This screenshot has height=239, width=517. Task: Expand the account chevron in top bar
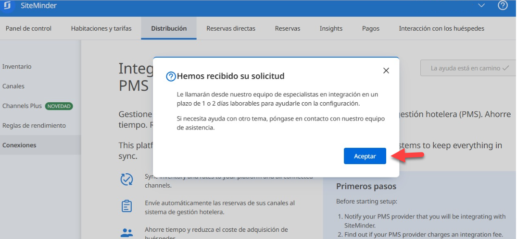pyautogui.click(x=481, y=5)
